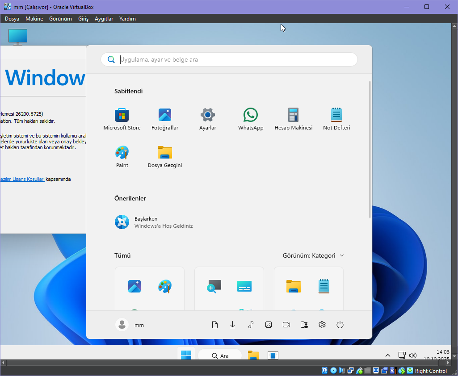Viewport: 458px width, 376px height.
Task: Click the VirtualBox horizontal scrollbar left arrow
Action: pyautogui.click(x=3, y=363)
